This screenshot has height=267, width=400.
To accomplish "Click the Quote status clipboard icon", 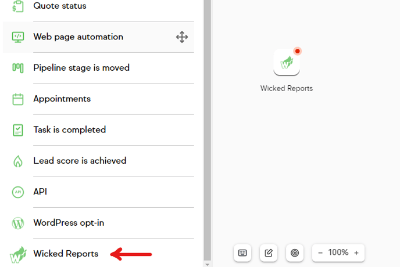I will tap(18, 6).
